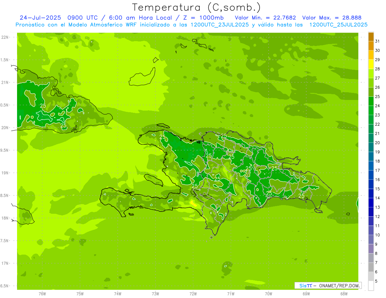Click the legend value "31"
Image resolution: width=386 pixels, height=298 pixels.
point(378,41)
